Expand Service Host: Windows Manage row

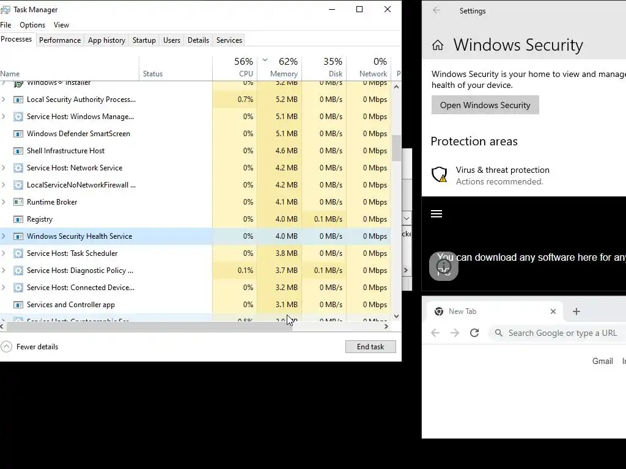click(4, 117)
